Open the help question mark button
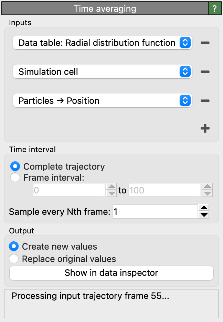The image size is (223, 322). coord(215,9)
